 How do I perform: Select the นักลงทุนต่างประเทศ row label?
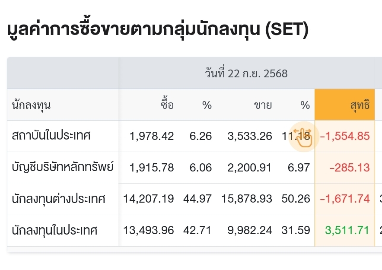click(58, 198)
